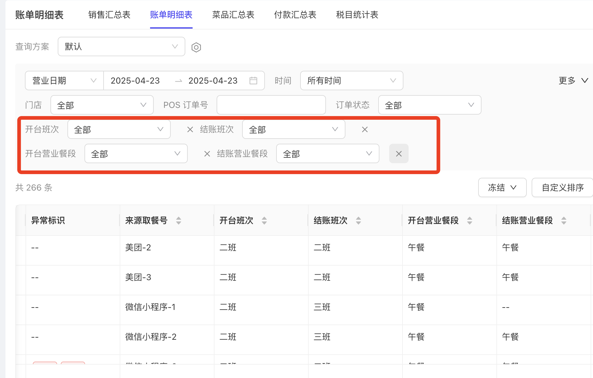Switch to 销售汇总表 tab
The image size is (593, 378).
tap(109, 15)
